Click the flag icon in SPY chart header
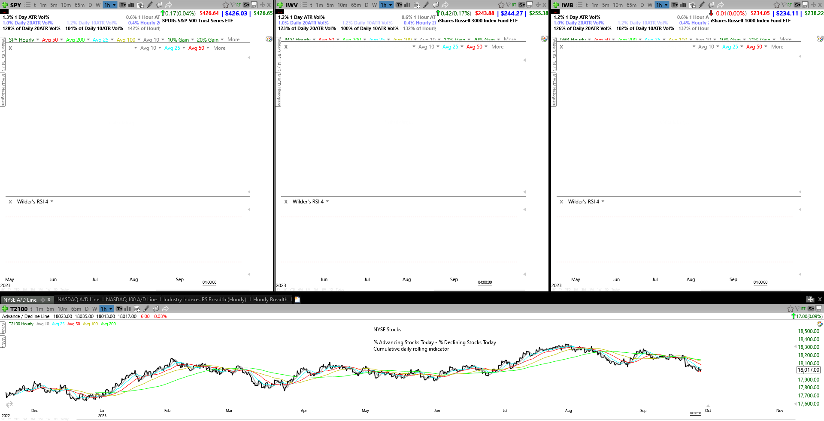This screenshot has height=421, width=824. pyautogui.click(x=233, y=5)
